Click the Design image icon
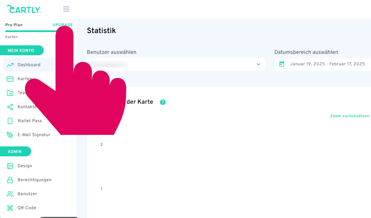The width and height of the screenshot is (371, 218). 10,166
